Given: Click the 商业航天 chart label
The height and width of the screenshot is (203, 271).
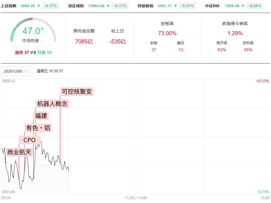Looking at the screenshot, I should (19, 152).
